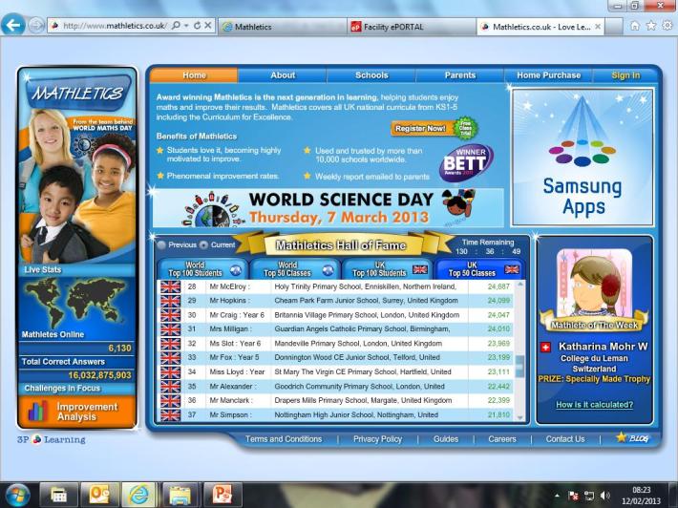Click the browser back arrow button

point(13,26)
